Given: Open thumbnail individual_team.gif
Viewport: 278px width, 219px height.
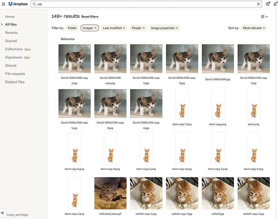Looking at the screenshot, I should [x=110, y=193].
